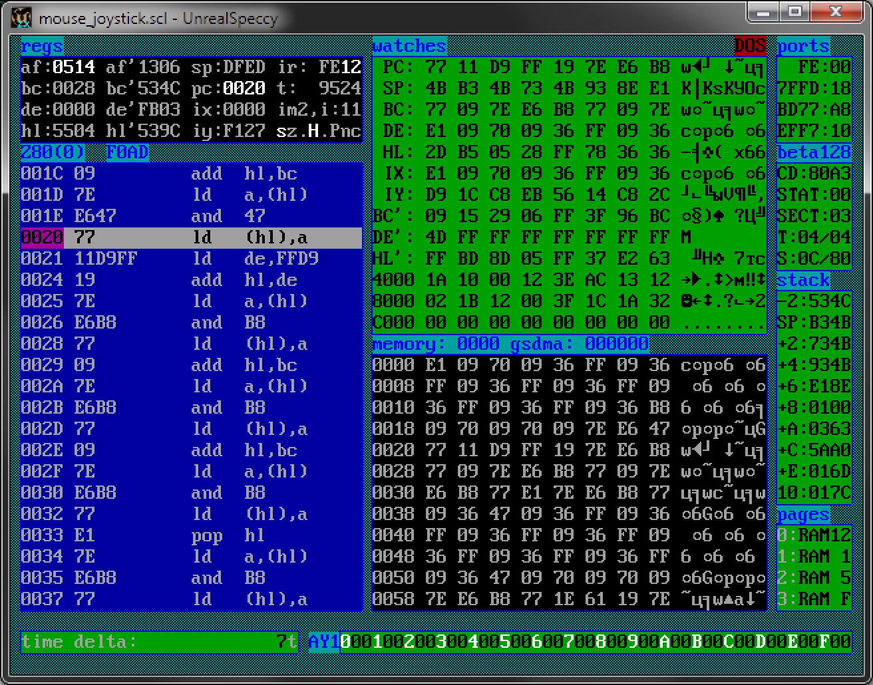The image size is (873, 685).
Task: Select the F0AD tab
Action: point(126,152)
